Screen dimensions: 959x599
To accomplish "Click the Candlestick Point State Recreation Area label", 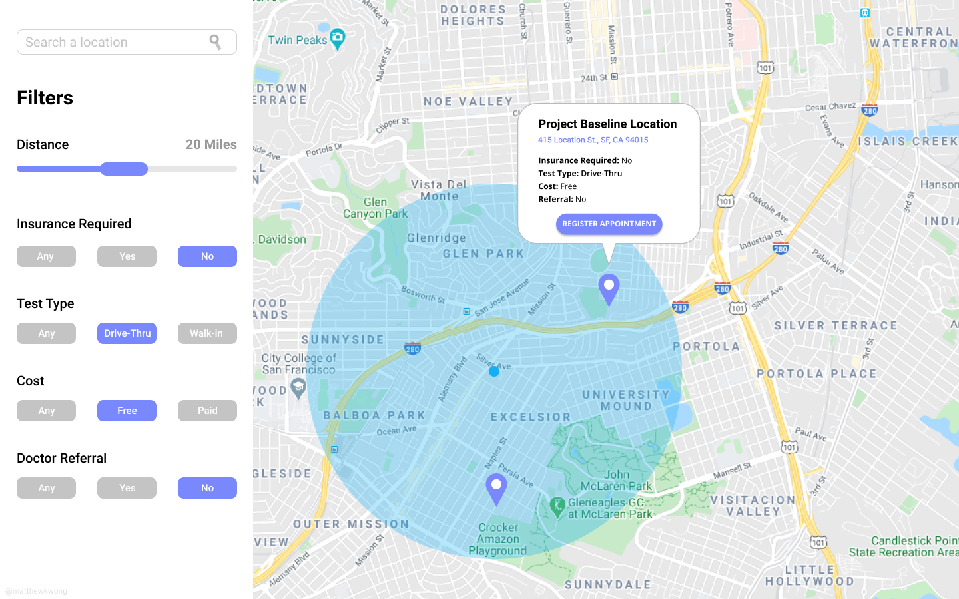I will (904, 546).
